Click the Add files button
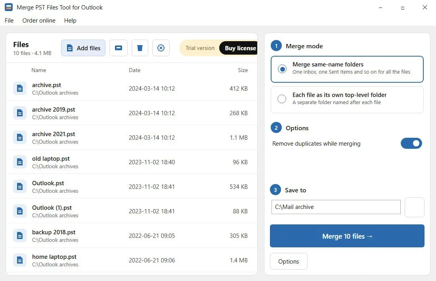The height and width of the screenshot is (281, 436). (x=83, y=48)
